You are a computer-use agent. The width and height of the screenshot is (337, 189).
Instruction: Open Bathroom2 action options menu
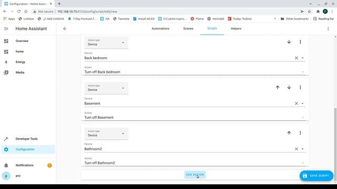[x=300, y=133]
